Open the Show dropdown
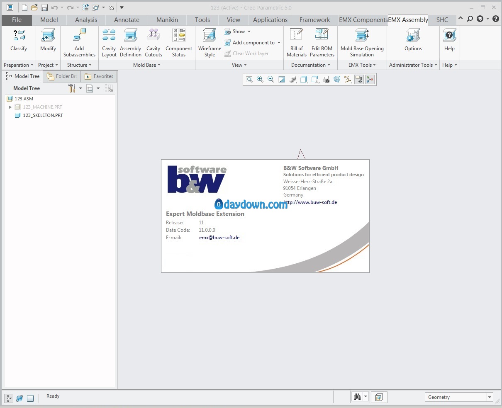This screenshot has height=408, width=502. pyautogui.click(x=238, y=32)
